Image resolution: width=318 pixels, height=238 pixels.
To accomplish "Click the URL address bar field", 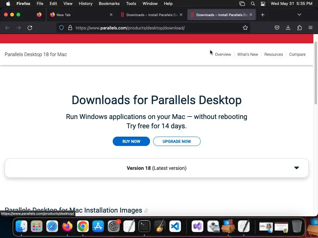I will click(x=153, y=28).
